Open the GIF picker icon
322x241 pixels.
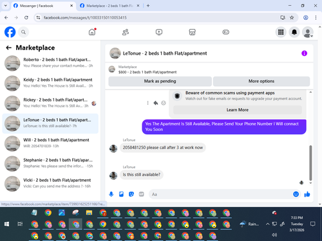pyautogui.click(x=141, y=194)
